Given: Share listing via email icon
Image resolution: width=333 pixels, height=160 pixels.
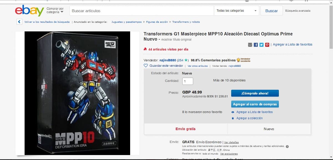Looking at the screenshot, I should [250, 45].
